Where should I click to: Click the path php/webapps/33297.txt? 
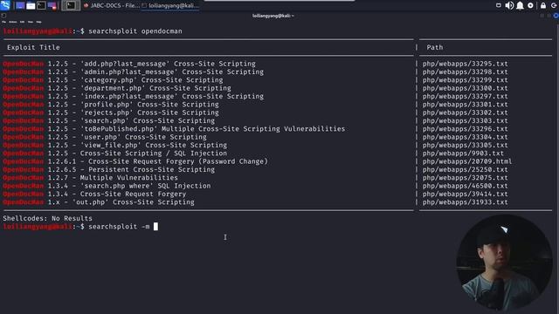click(x=466, y=97)
